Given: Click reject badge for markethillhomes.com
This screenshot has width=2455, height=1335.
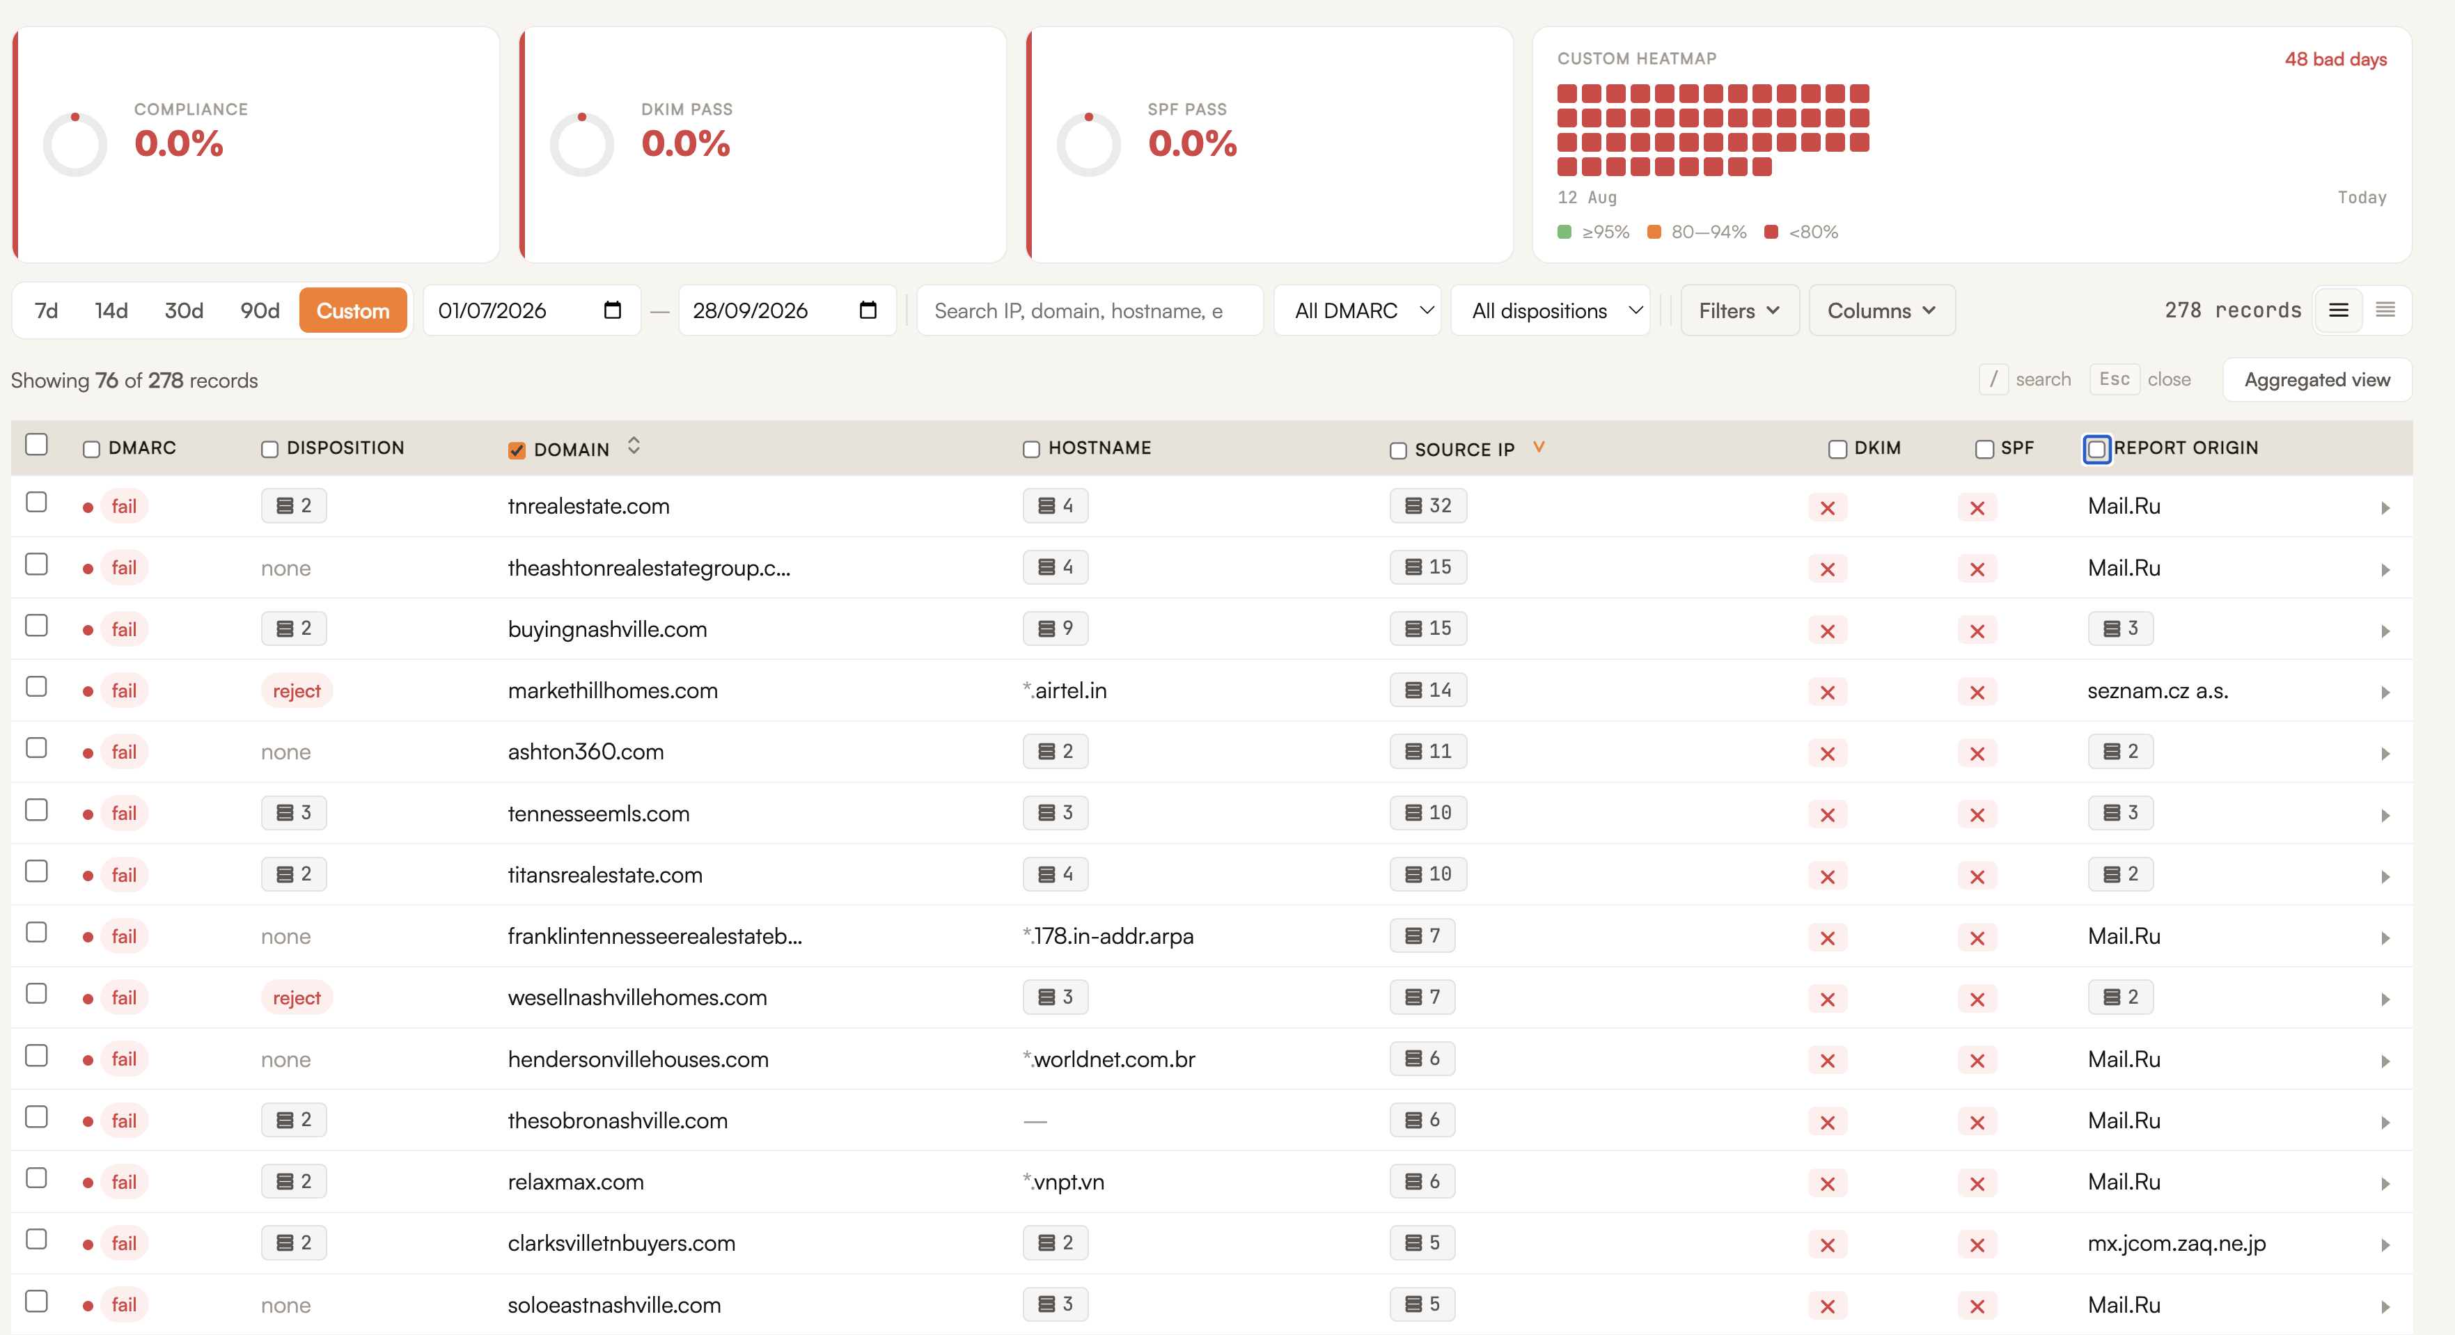Looking at the screenshot, I should [x=297, y=691].
